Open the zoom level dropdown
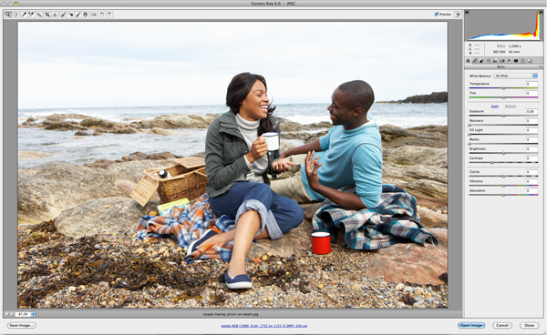 click(34, 314)
